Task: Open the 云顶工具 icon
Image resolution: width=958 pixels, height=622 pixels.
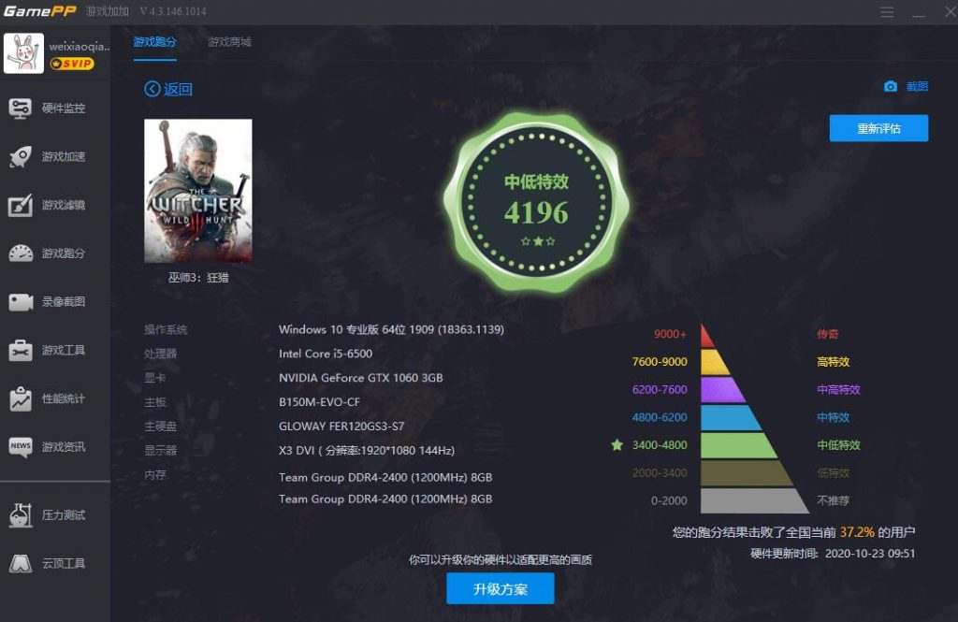Action: [21, 563]
